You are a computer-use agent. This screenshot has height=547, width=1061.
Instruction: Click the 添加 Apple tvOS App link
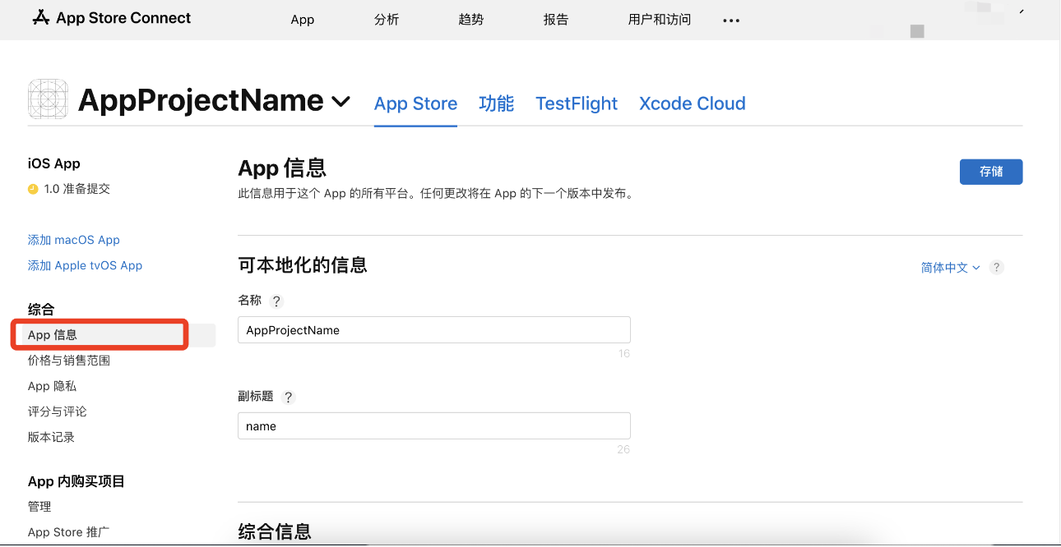[85, 265]
